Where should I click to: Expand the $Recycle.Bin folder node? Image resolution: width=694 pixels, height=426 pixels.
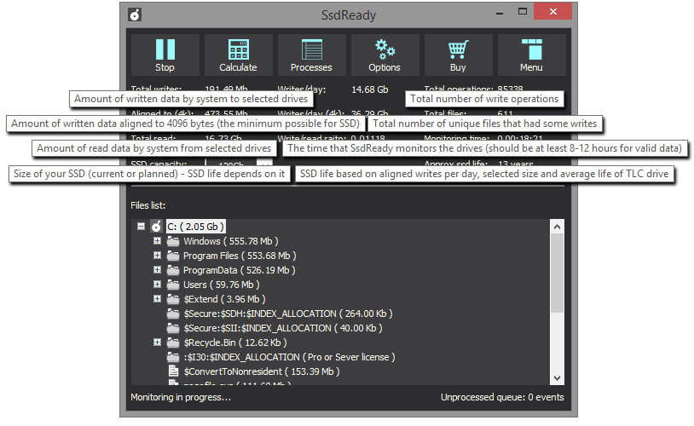click(x=158, y=343)
